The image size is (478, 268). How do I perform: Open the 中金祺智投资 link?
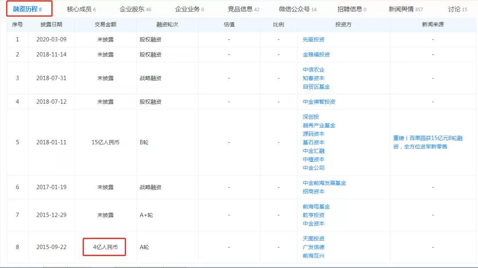pos(319,101)
